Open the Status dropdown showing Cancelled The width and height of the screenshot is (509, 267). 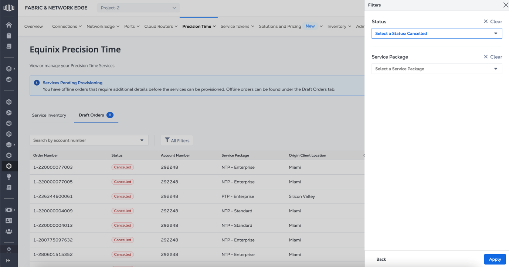click(x=437, y=33)
